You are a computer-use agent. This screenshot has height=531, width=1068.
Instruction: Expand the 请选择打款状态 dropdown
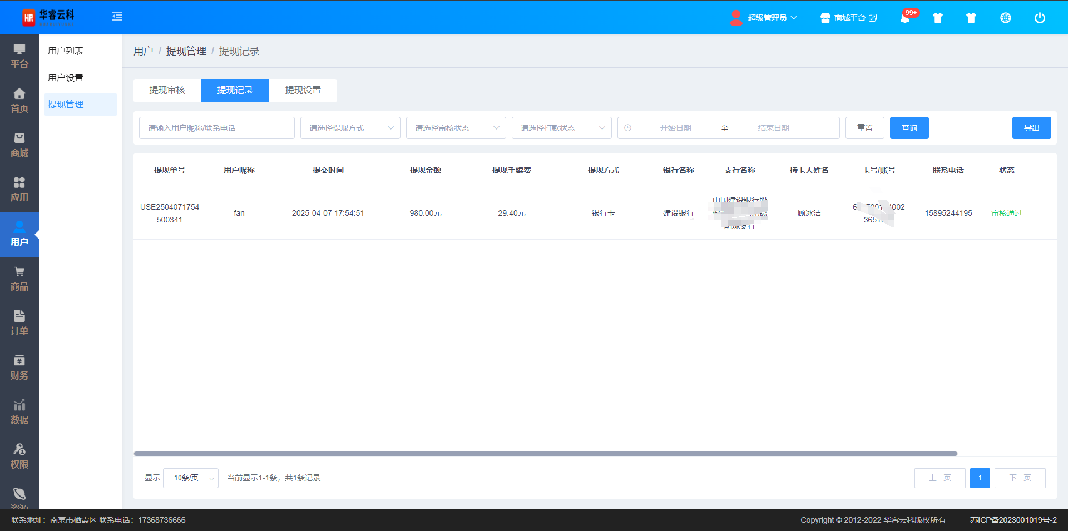point(561,128)
